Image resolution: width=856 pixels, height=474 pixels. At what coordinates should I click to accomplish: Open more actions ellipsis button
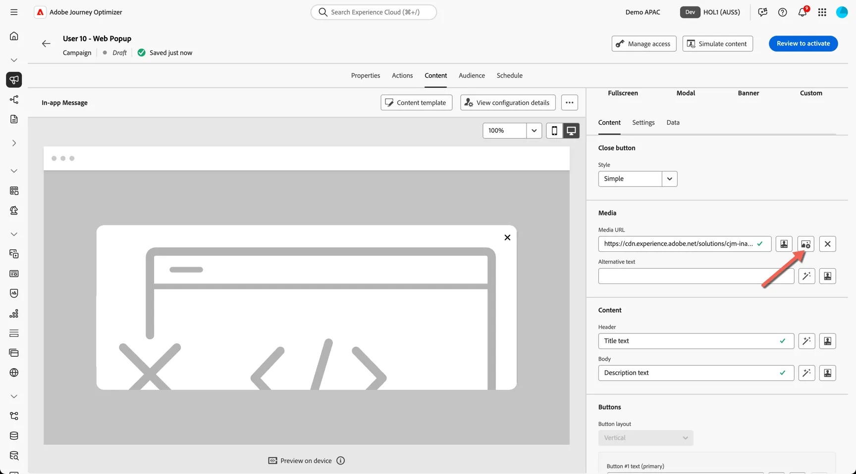pos(569,102)
